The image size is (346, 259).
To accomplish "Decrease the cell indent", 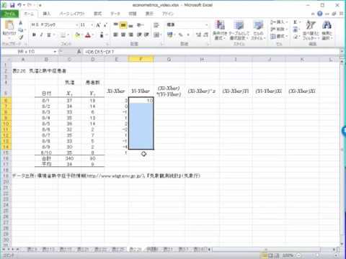I will pos(139,35).
